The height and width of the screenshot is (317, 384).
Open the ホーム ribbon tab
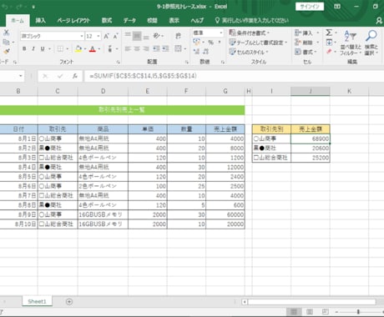click(x=18, y=21)
